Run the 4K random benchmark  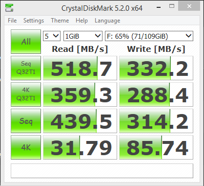click(x=26, y=147)
